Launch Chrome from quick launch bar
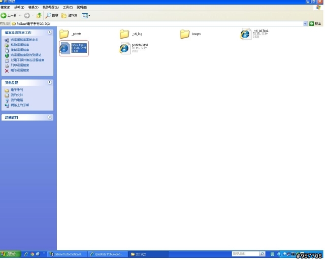The image size is (325, 260). [x=32, y=254]
